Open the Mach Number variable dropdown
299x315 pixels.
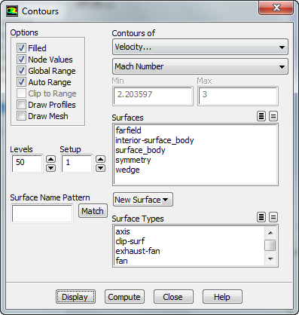point(200,66)
